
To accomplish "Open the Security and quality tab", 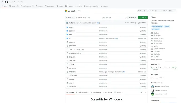I will (91, 6).
